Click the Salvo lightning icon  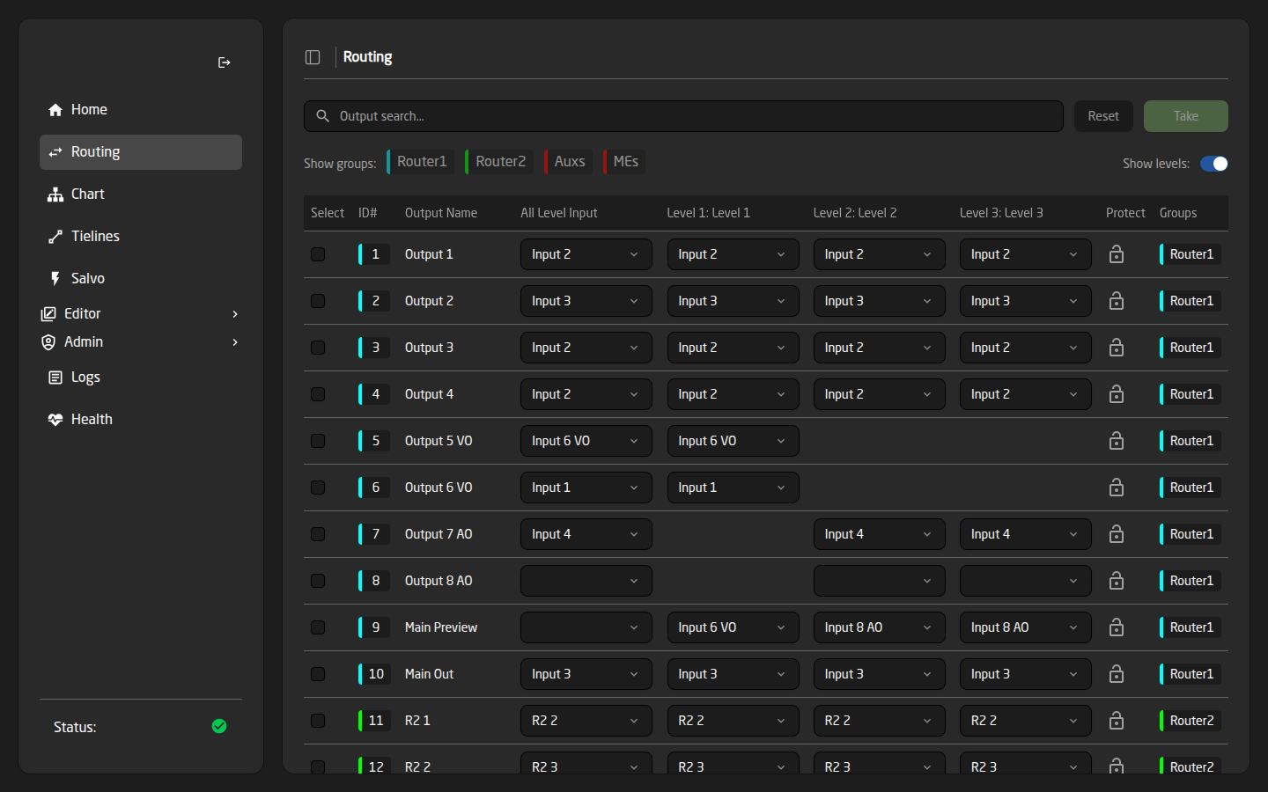(x=55, y=279)
